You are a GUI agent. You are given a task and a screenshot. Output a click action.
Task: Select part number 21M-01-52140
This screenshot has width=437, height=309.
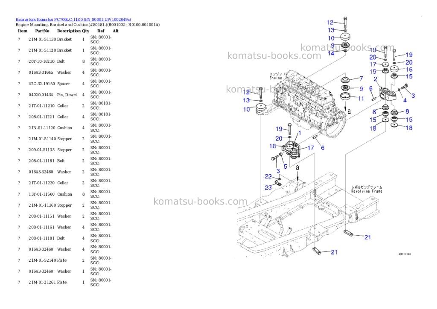point(42,260)
